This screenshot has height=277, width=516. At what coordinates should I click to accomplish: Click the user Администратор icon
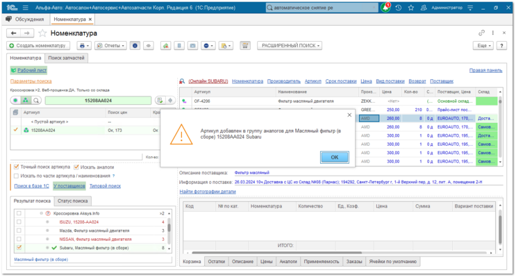point(424,8)
